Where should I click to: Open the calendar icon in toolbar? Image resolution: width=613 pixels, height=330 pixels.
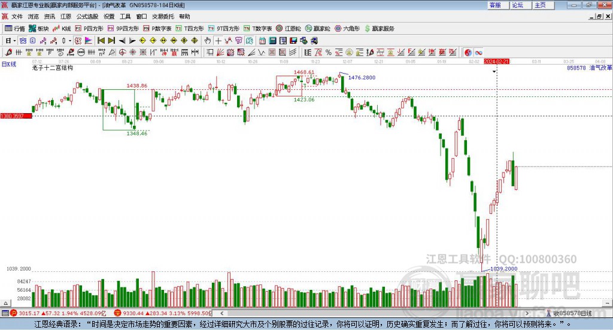tap(262, 41)
